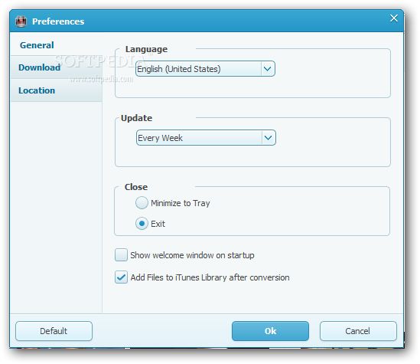Close the Preferences dialog with X
Screen dimensions: 420x364
point(393,18)
